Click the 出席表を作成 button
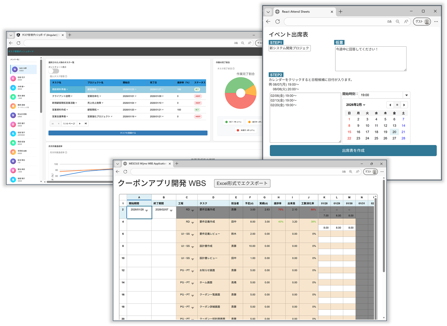447x326 pixels. tap(353, 151)
